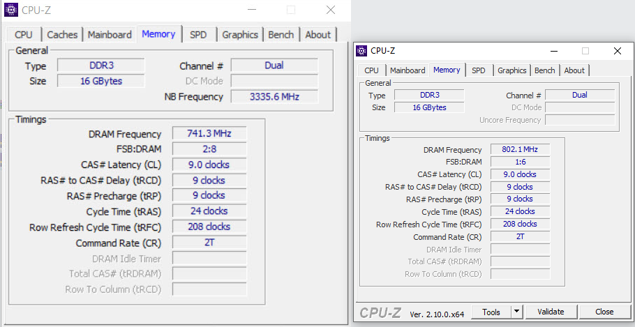Image resolution: width=635 pixels, height=327 pixels.
Task: Close the left CPU-Z window
Action: (x=331, y=10)
